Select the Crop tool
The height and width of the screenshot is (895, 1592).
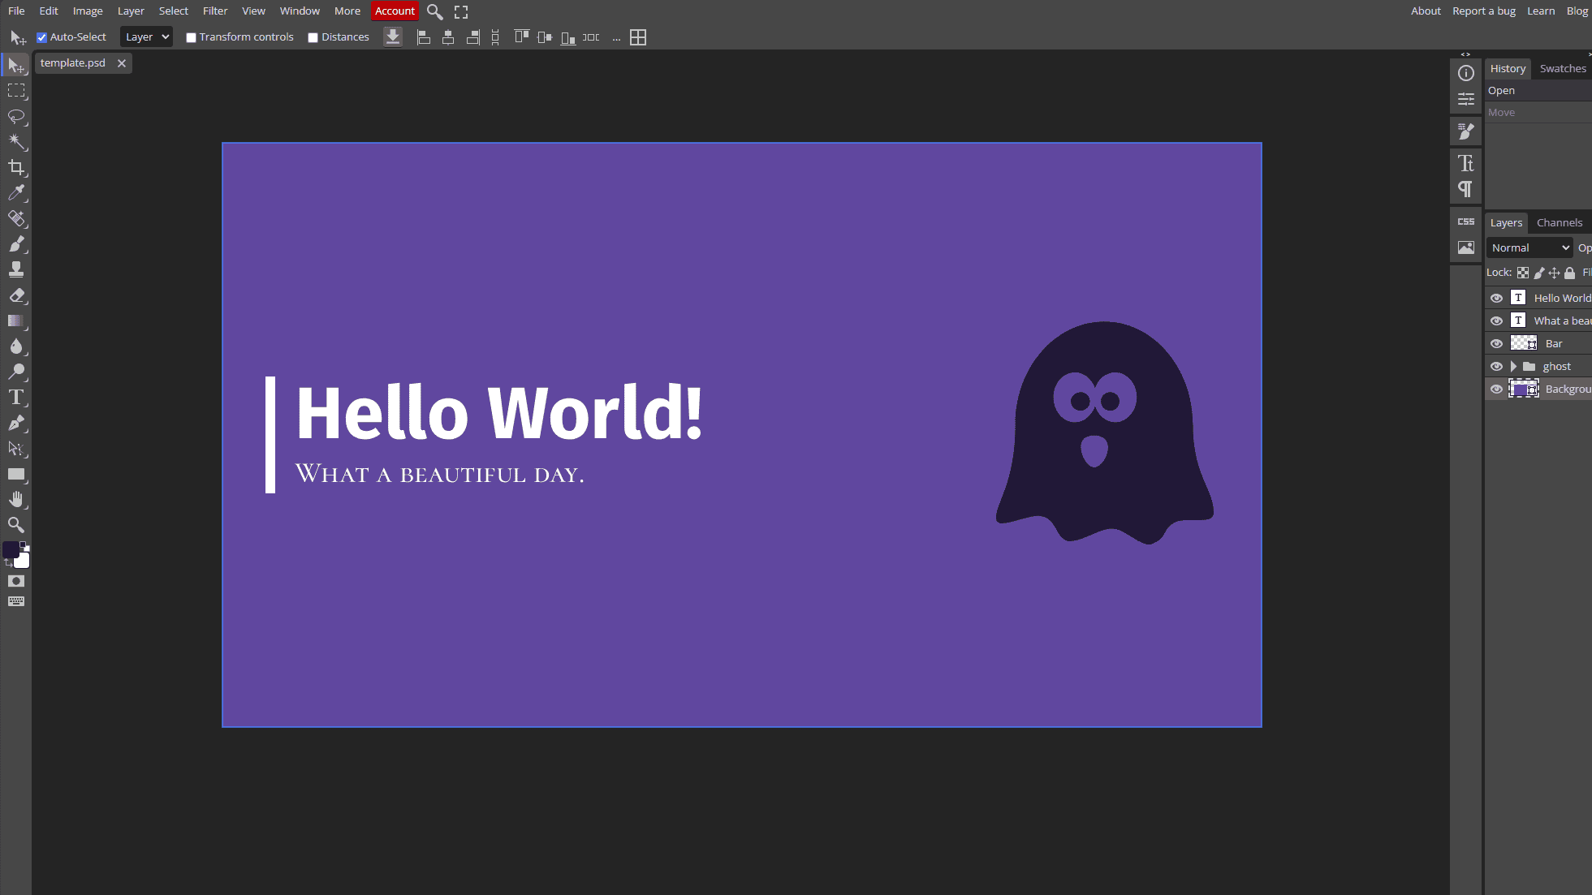16,168
